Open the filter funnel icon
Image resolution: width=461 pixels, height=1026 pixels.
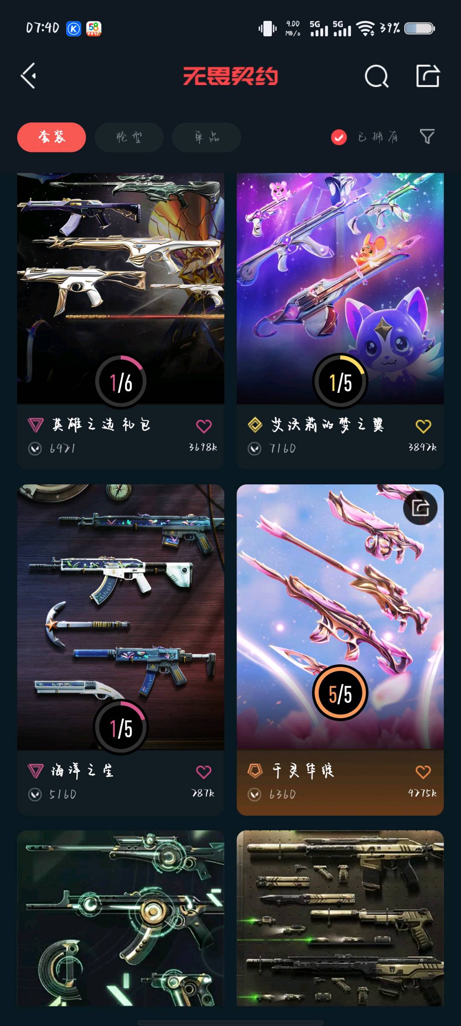(427, 137)
